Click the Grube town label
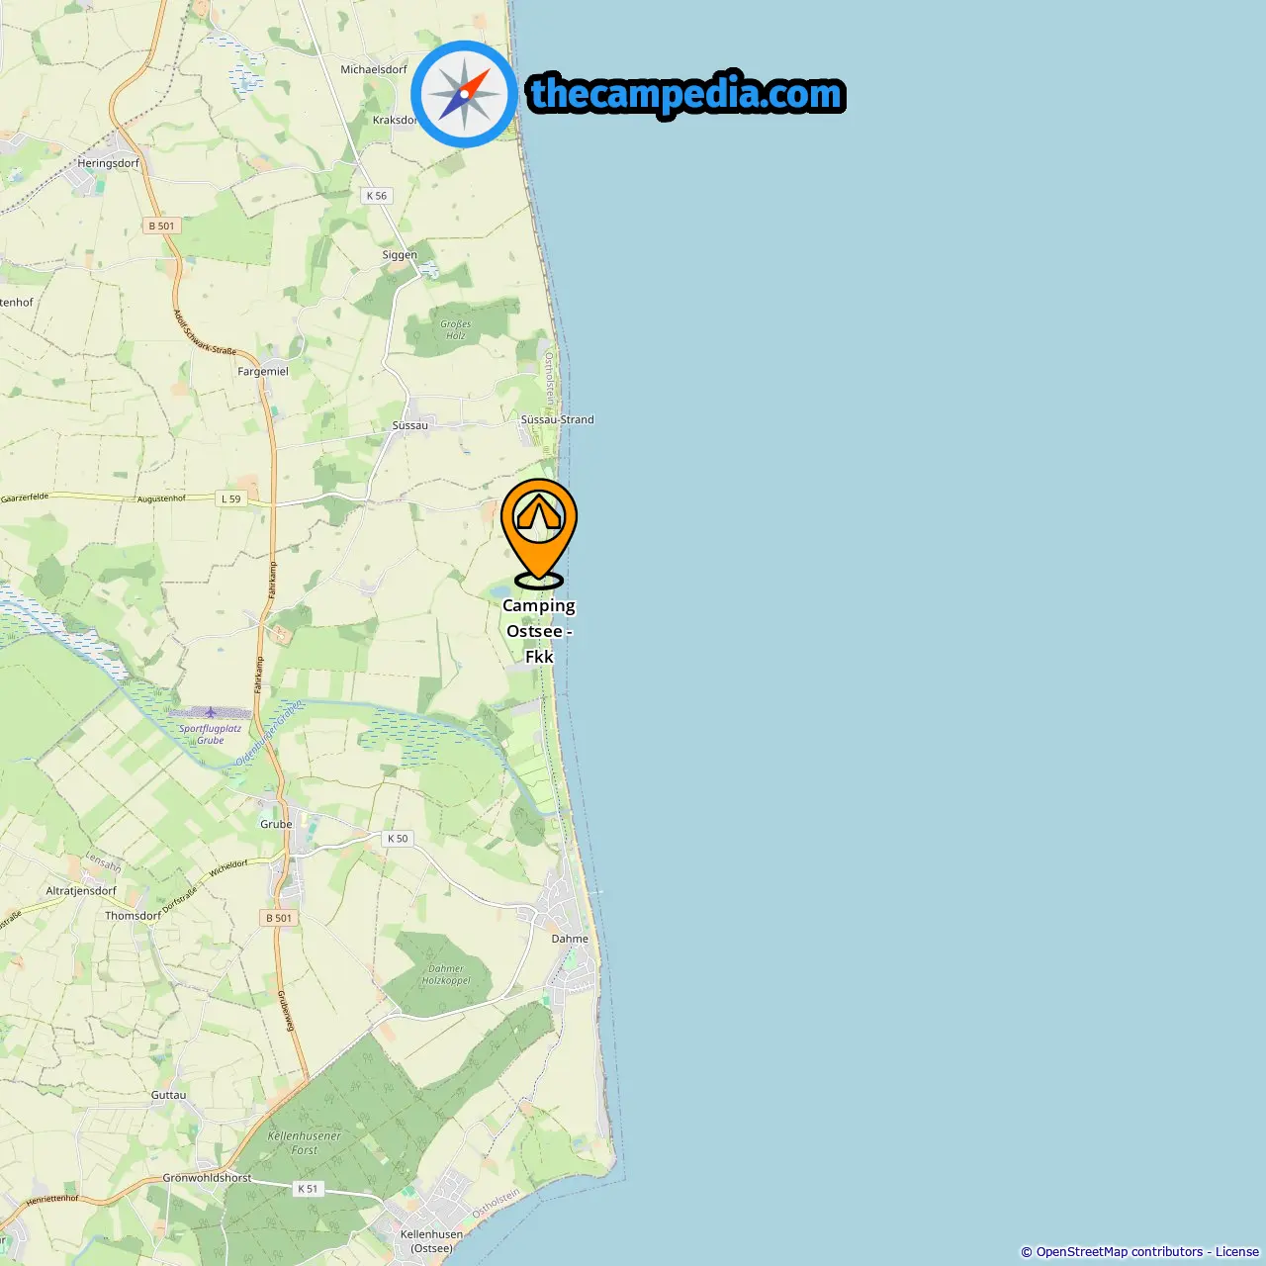This screenshot has height=1266, width=1266. (276, 824)
